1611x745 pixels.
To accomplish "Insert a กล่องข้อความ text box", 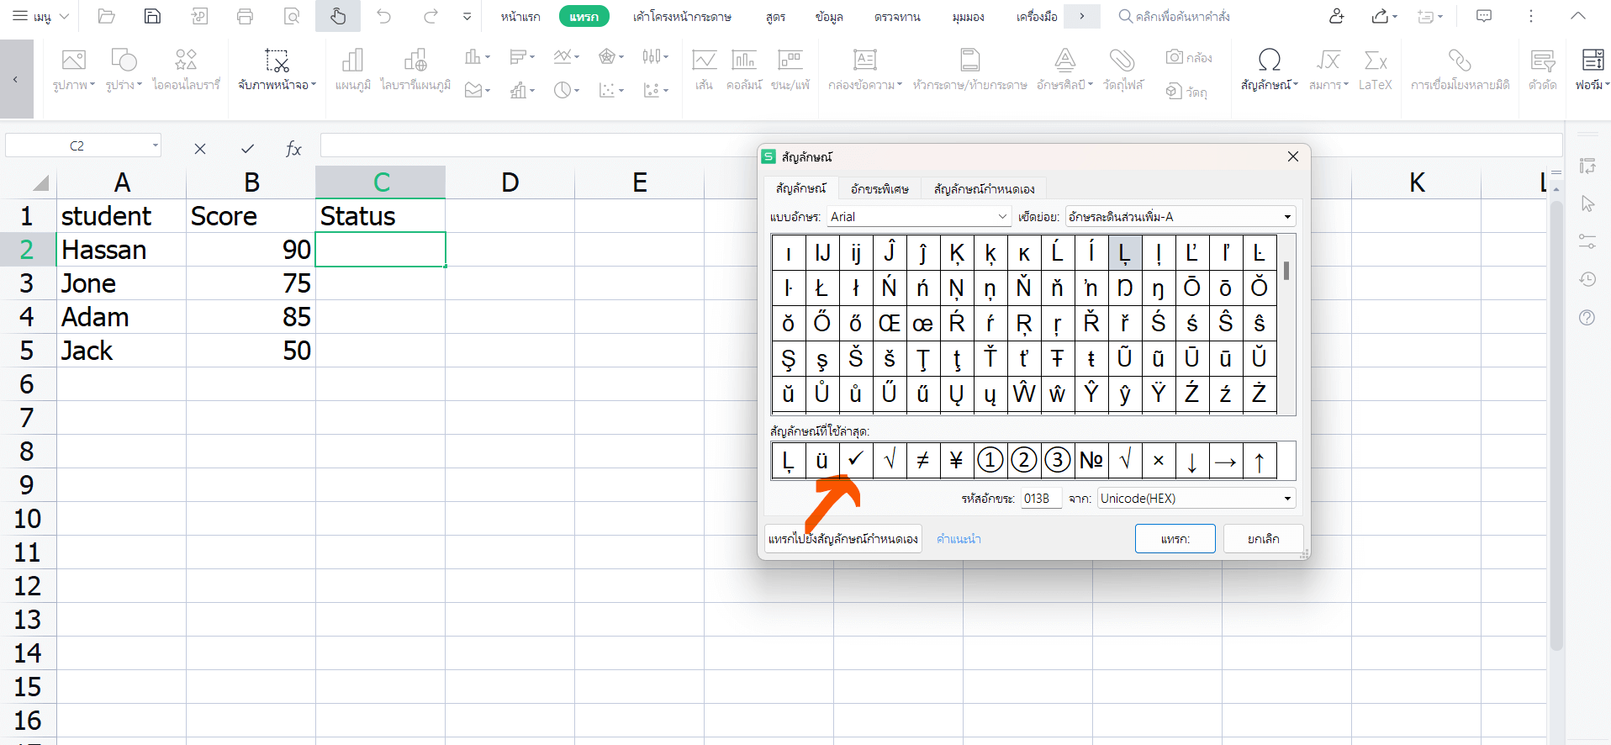I will pos(865,70).
